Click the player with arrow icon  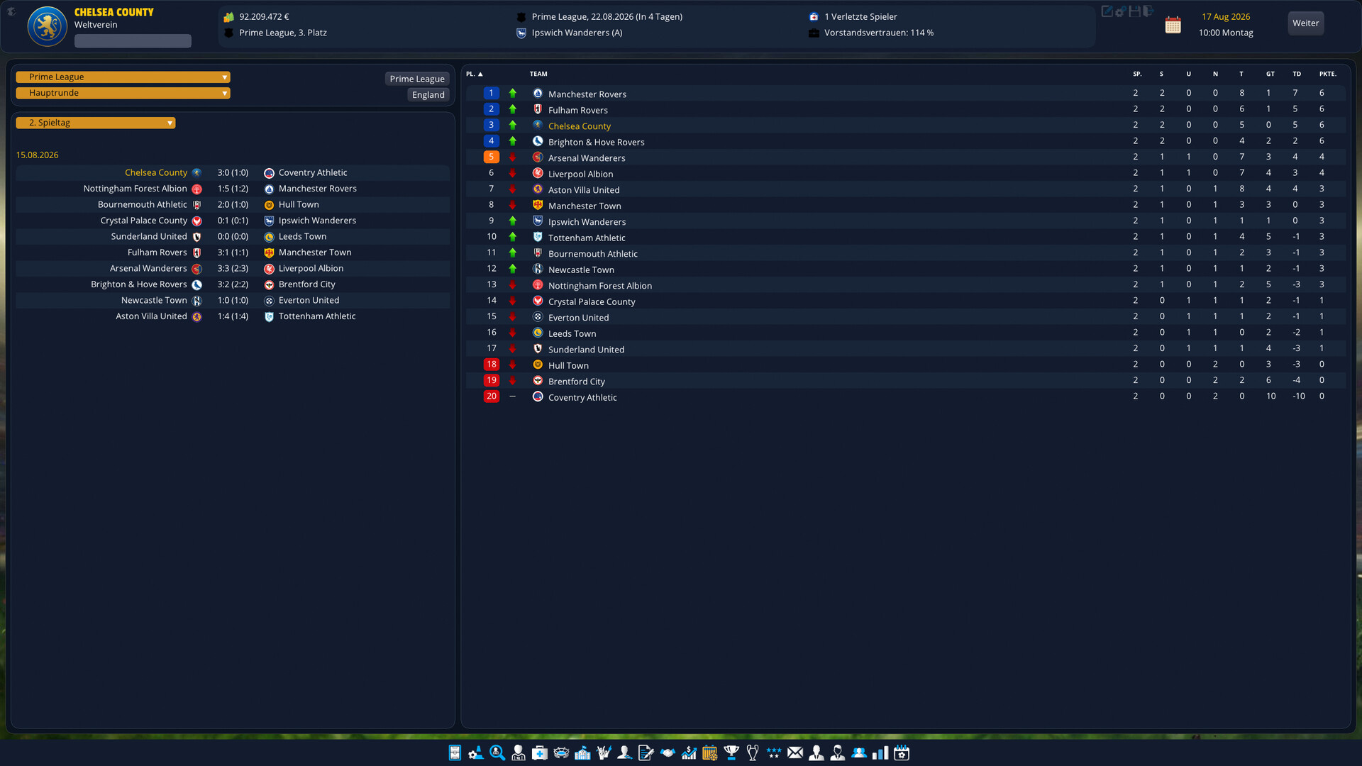[625, 753]
